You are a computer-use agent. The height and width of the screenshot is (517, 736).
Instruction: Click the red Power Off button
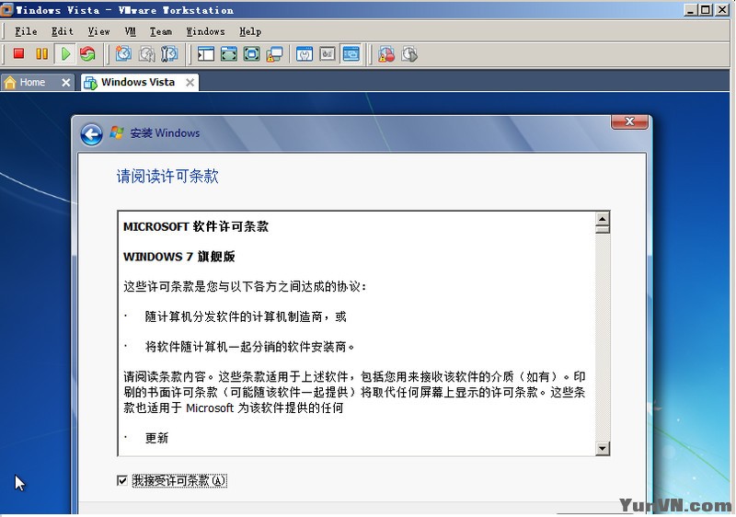tap(18, 54)
